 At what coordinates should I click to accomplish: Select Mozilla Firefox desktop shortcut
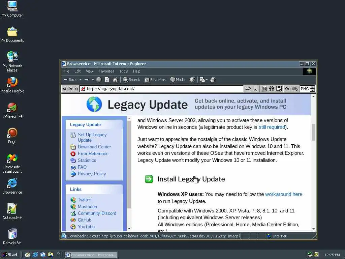(x=12, y=85)
